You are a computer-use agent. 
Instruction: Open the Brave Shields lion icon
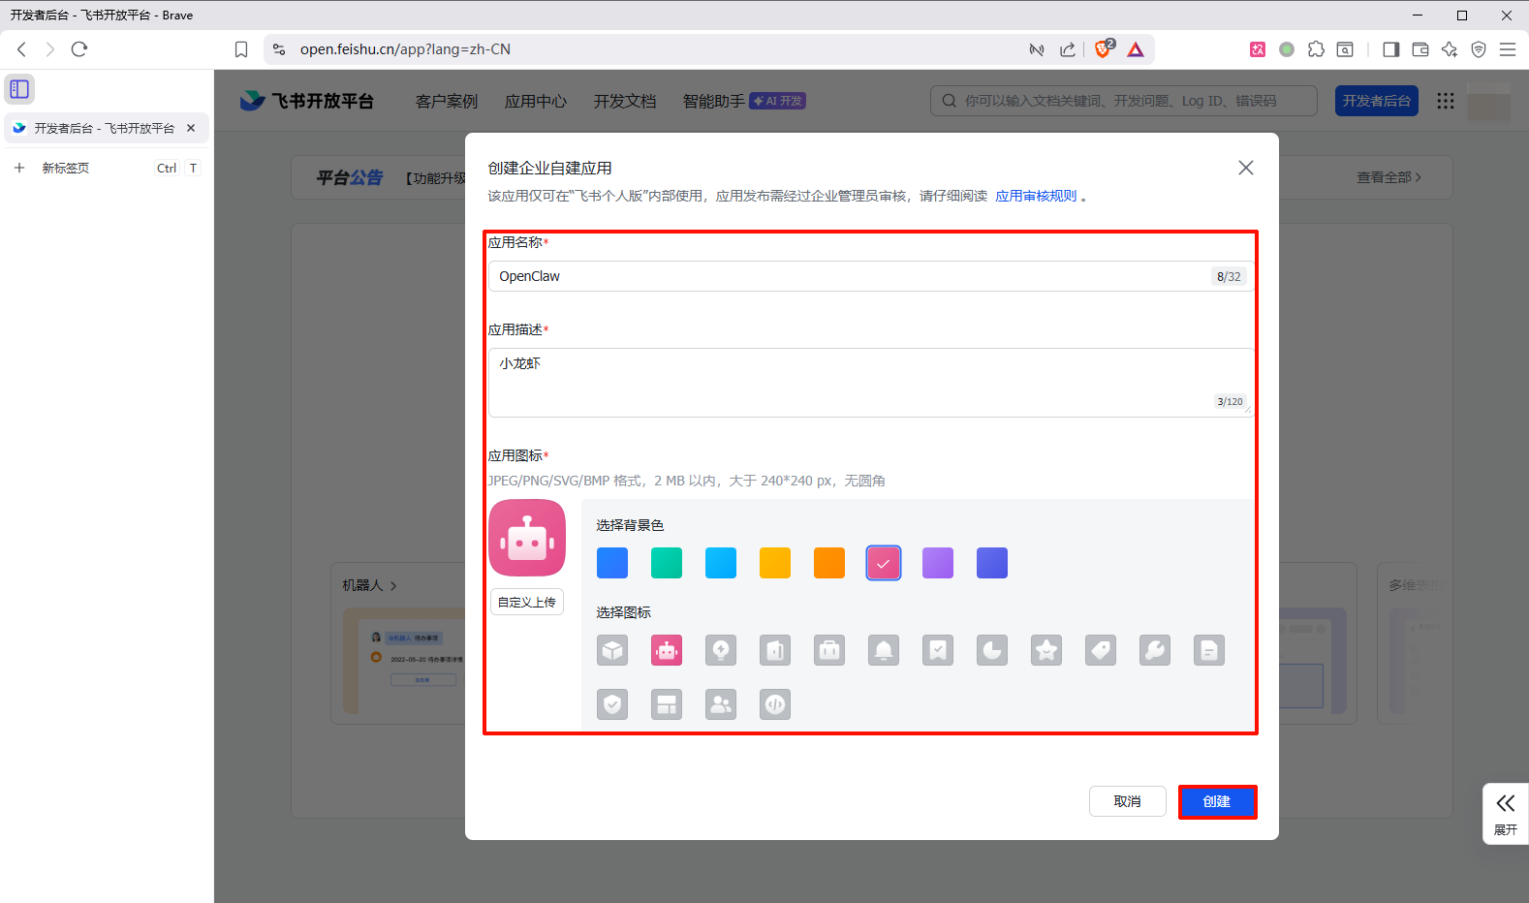[x=1103, y=49]
